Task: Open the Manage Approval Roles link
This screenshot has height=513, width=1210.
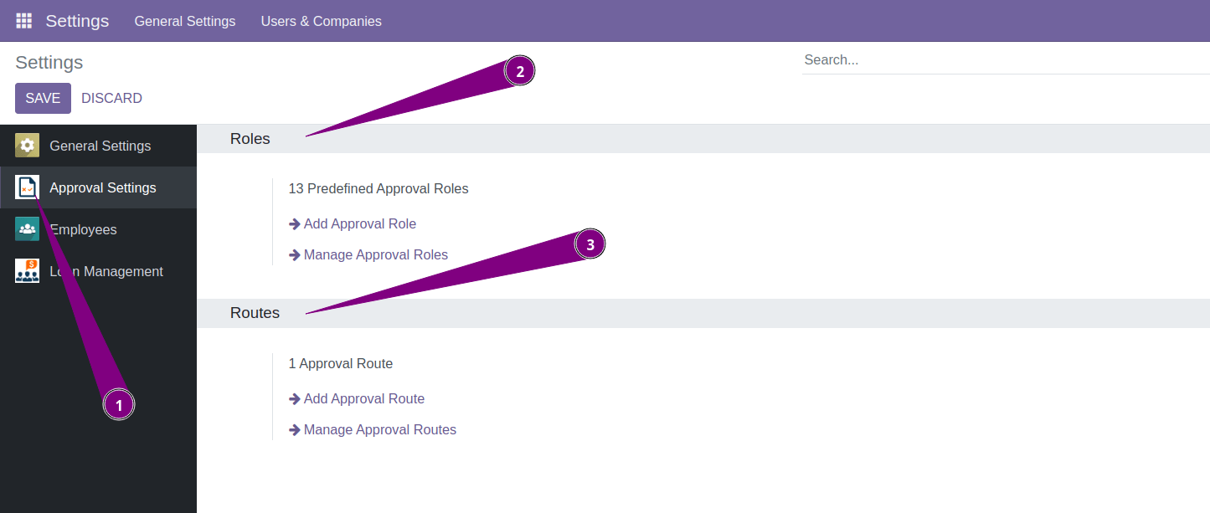Action: point(375,254)
